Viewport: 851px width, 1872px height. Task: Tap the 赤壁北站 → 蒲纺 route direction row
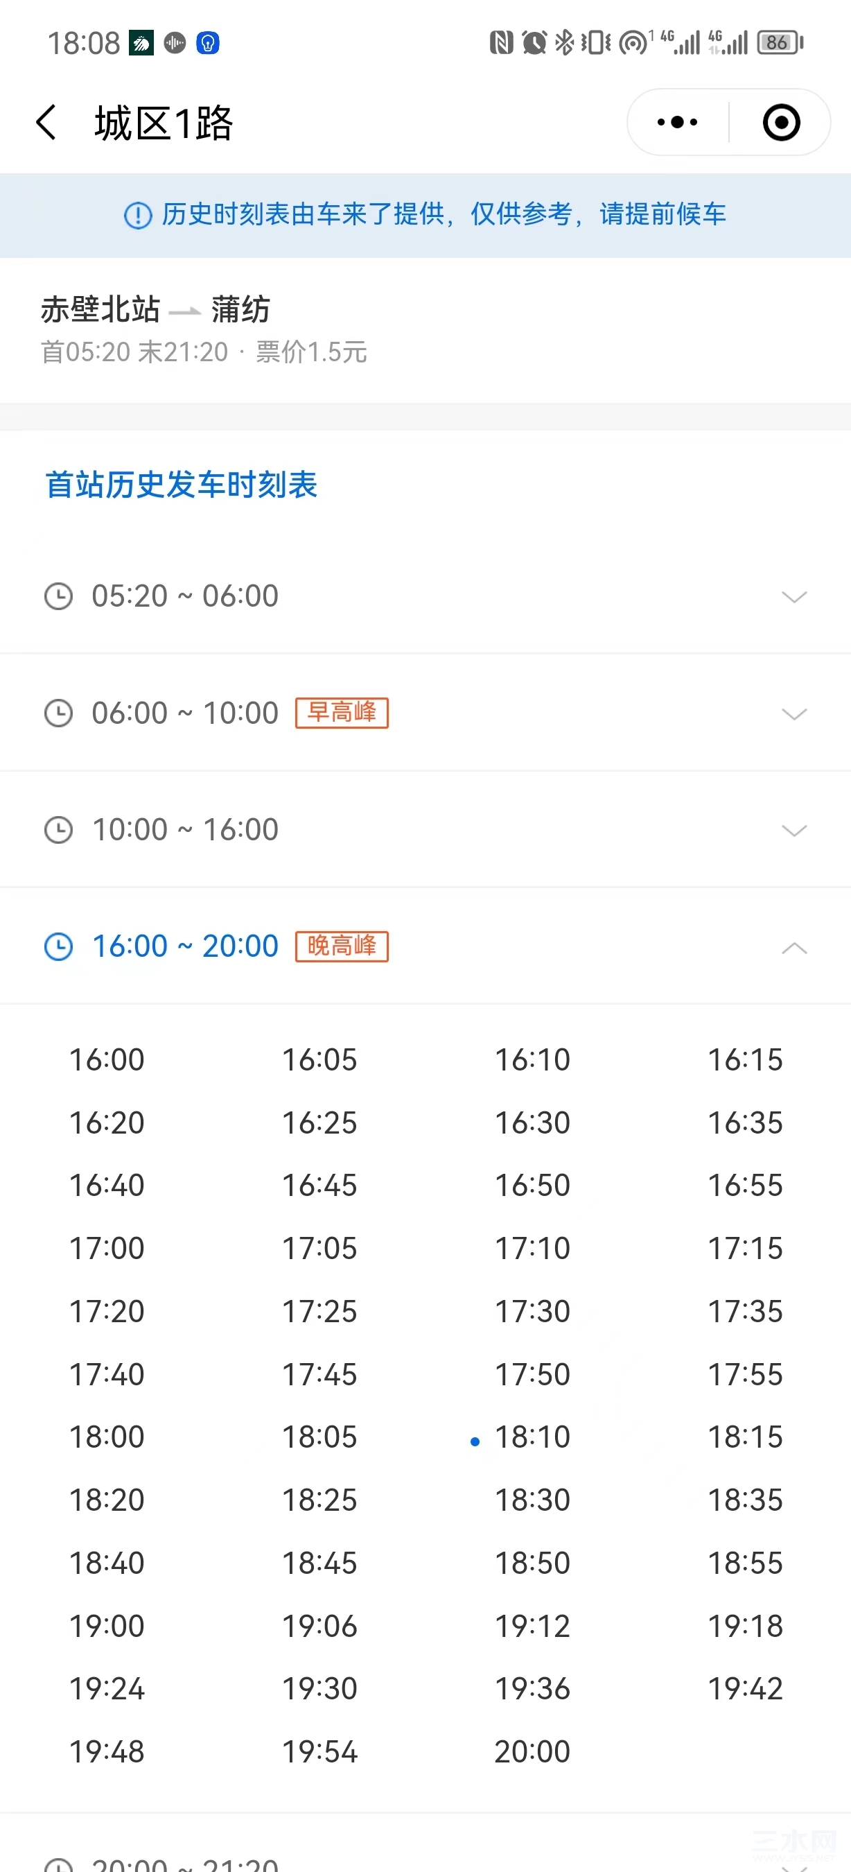point(425,329)
